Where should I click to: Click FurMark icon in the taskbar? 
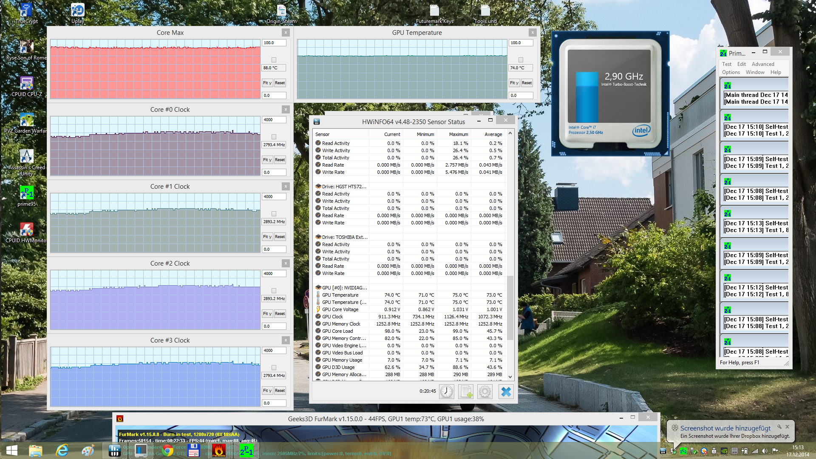point(219,450)
